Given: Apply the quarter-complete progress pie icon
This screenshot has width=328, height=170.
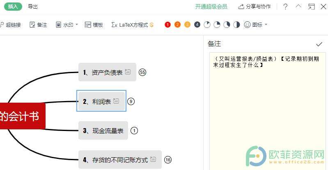Looking at the screenshot, I should point(217,25).
